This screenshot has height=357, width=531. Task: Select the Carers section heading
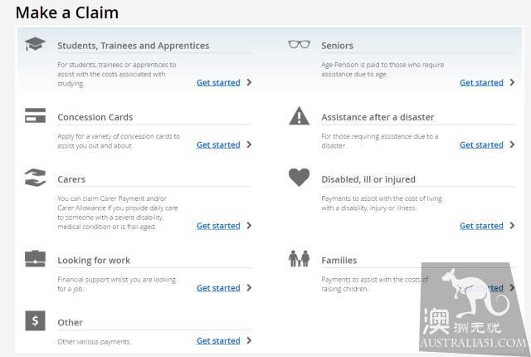click(x=71, y=179)
